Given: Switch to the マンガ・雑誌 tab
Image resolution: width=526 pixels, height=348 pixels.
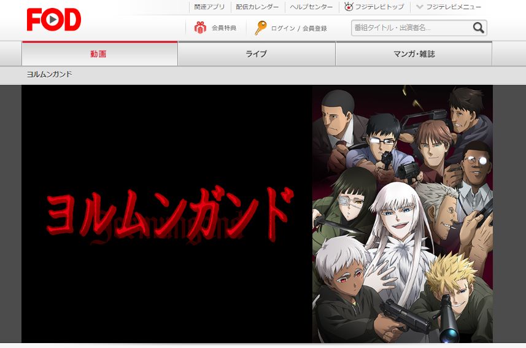Looking at the screenshot, I should [x=414, y=53].
